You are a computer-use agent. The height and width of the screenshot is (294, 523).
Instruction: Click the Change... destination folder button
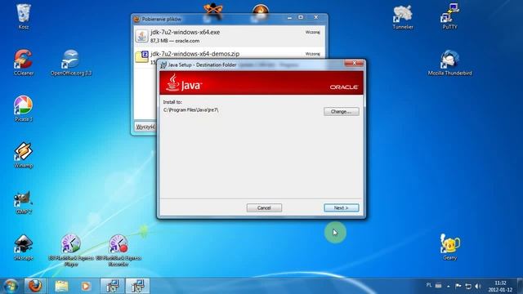(x=342, y=111)
